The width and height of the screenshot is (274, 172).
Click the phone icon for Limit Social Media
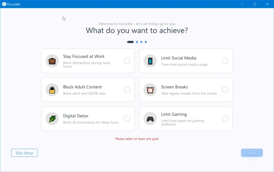(x=150, y=61)
